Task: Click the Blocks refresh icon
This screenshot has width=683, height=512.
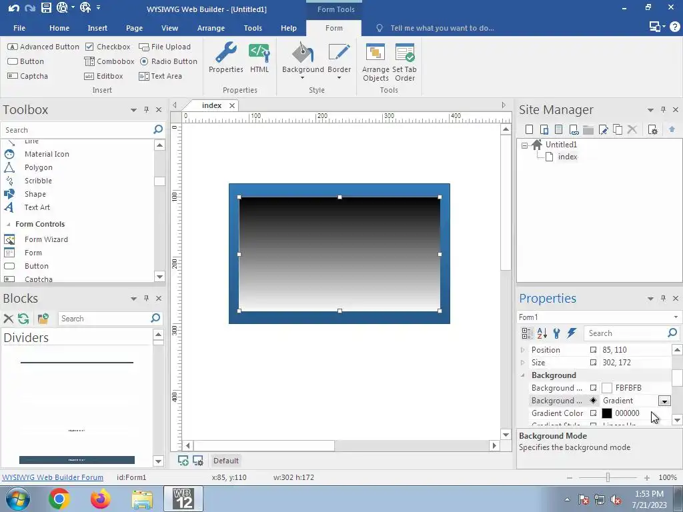Action: [23, 318]
